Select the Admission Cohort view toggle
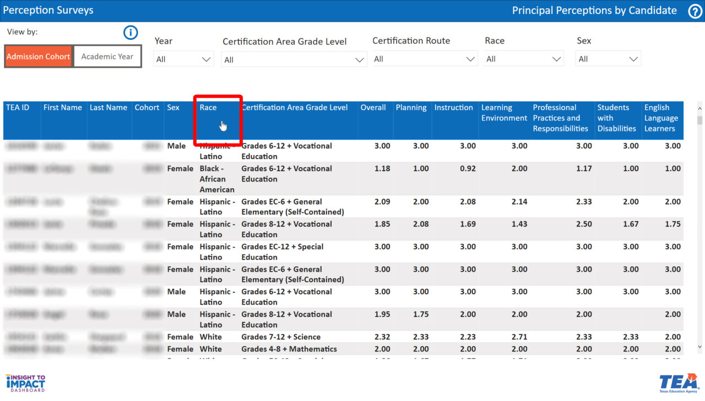 (x=39, y=57)
